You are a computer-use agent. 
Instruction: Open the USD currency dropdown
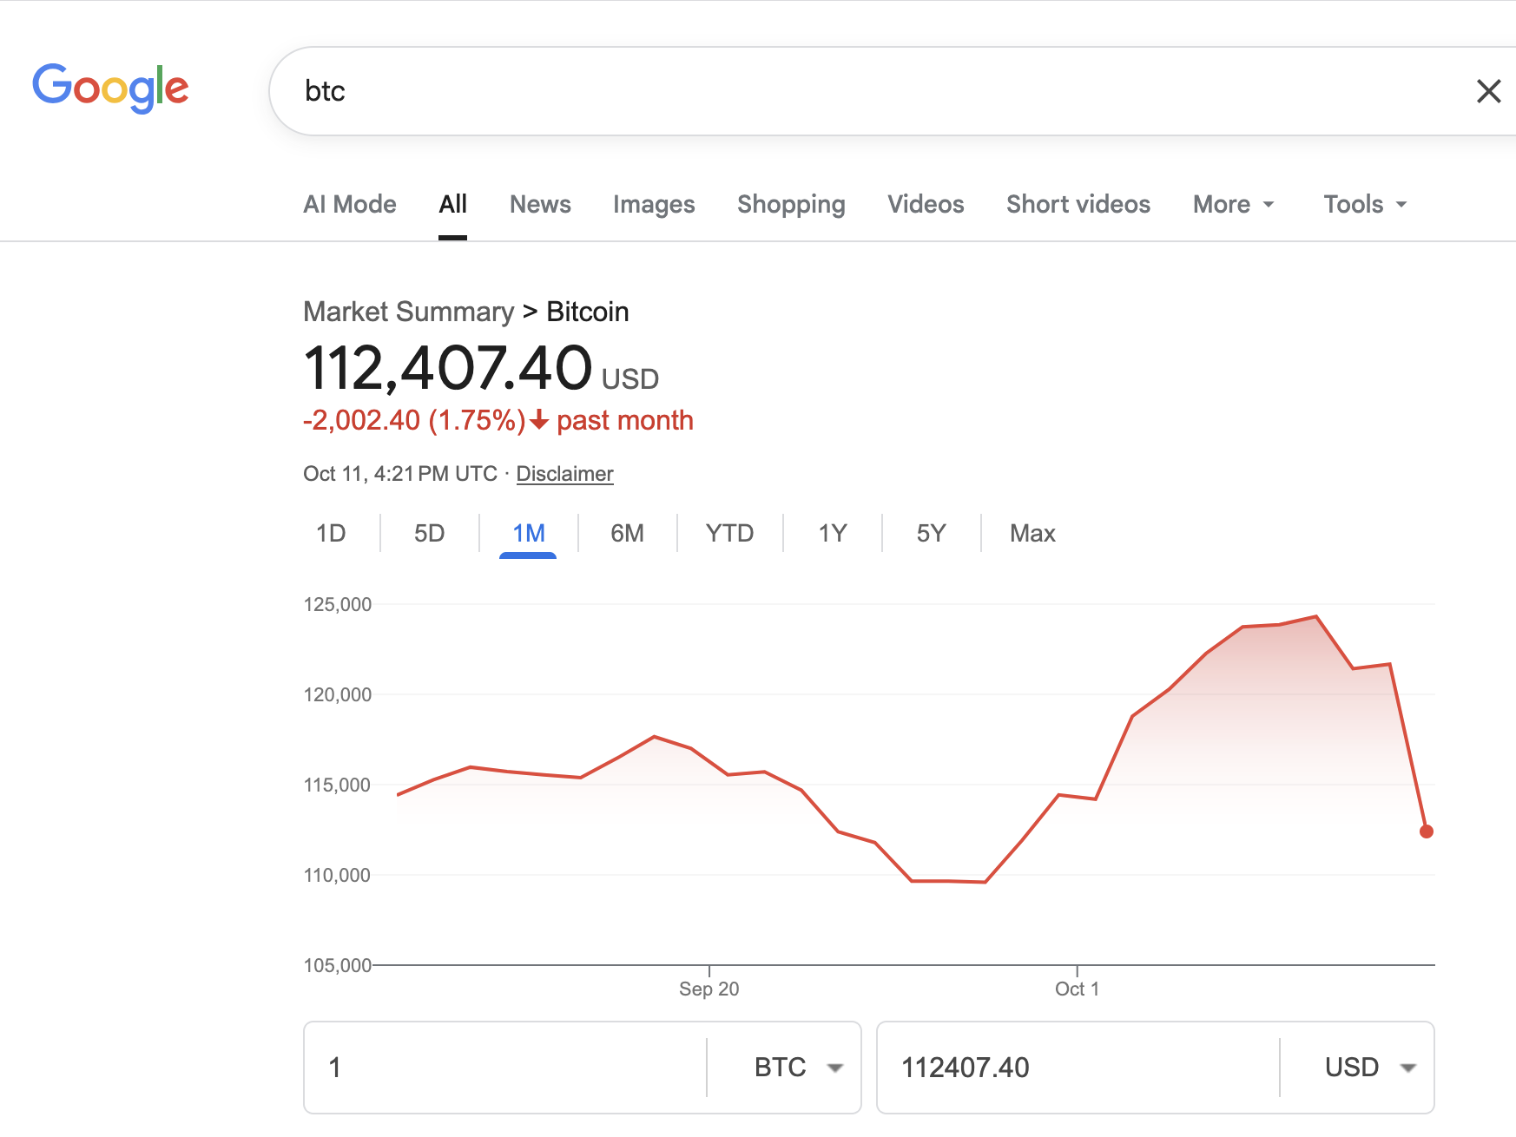coord(1369,1067)
